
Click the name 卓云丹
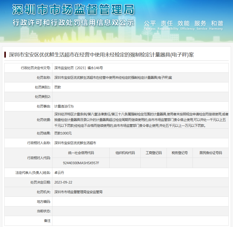59,173
